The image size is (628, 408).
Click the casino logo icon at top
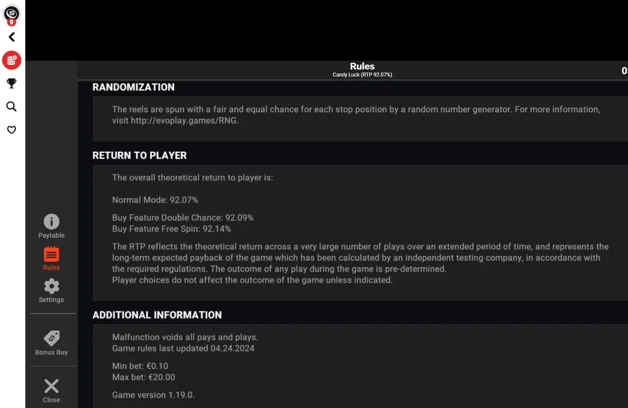[x=12, y=13]
